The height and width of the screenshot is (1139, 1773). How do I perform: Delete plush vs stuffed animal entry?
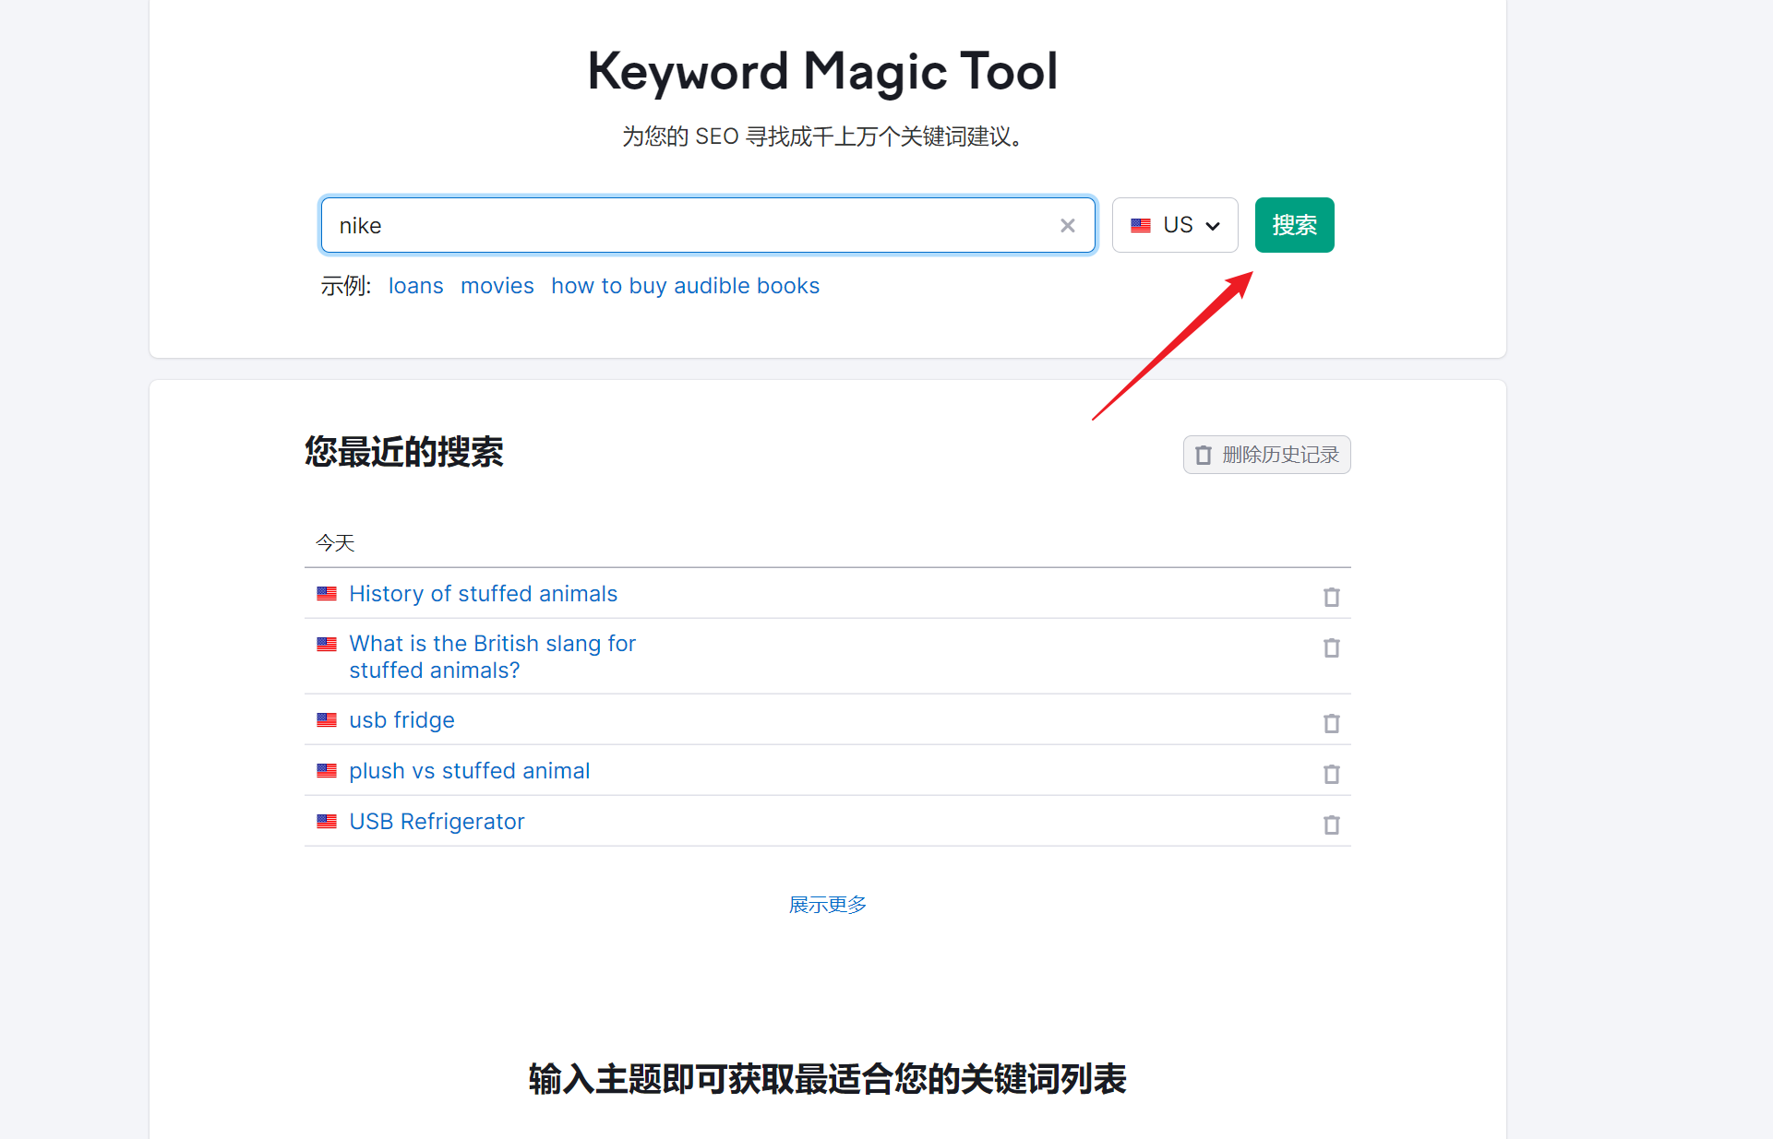(x=1331, y=774)
